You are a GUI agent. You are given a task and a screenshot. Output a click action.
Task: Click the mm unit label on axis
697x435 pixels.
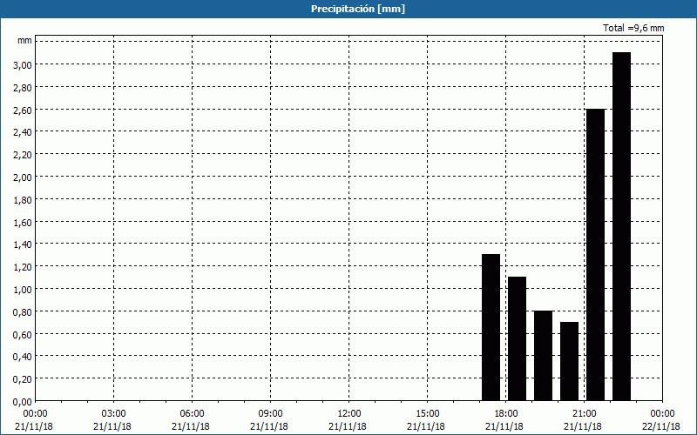[24, 41]
